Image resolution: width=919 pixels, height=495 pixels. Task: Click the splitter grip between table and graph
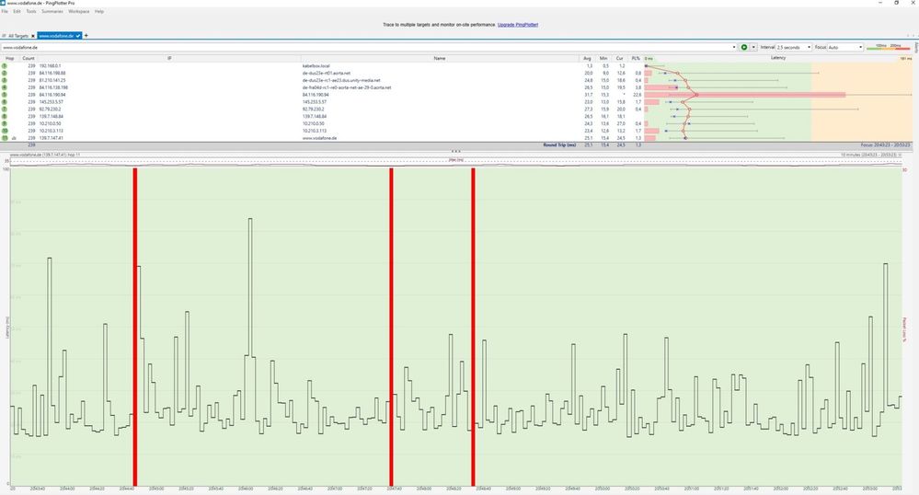(456, 151)
